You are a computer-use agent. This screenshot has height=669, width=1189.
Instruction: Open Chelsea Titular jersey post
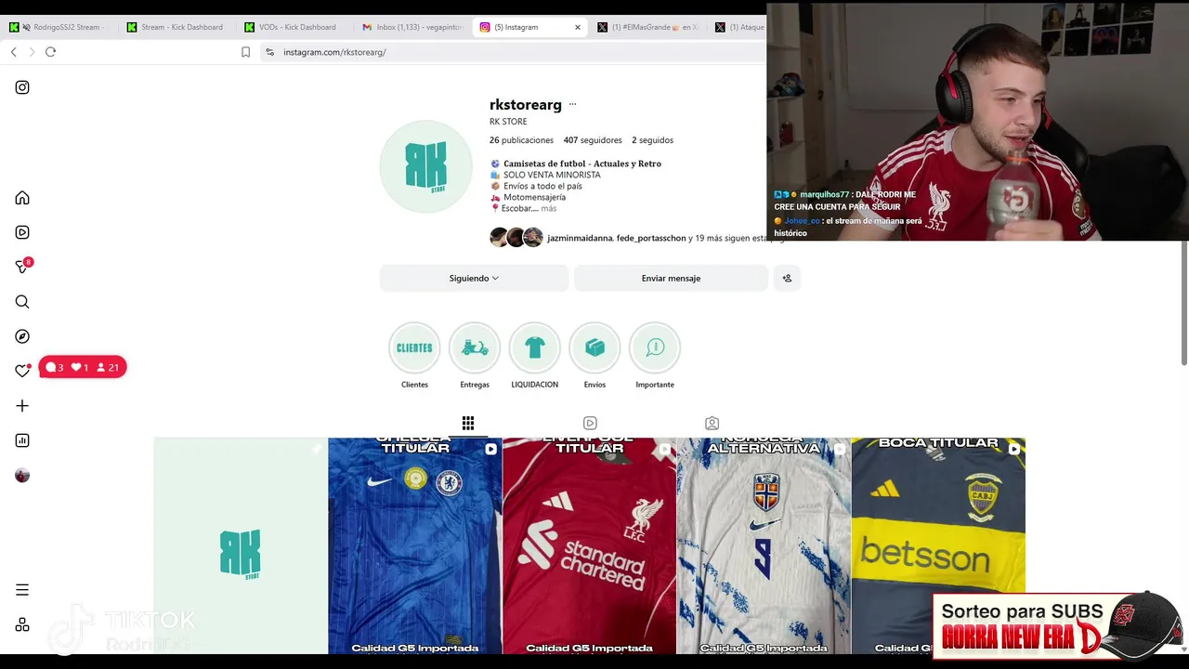tap(415, 546)
